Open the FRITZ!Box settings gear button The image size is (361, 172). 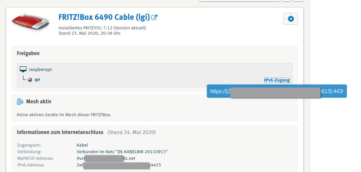point(291,19)
